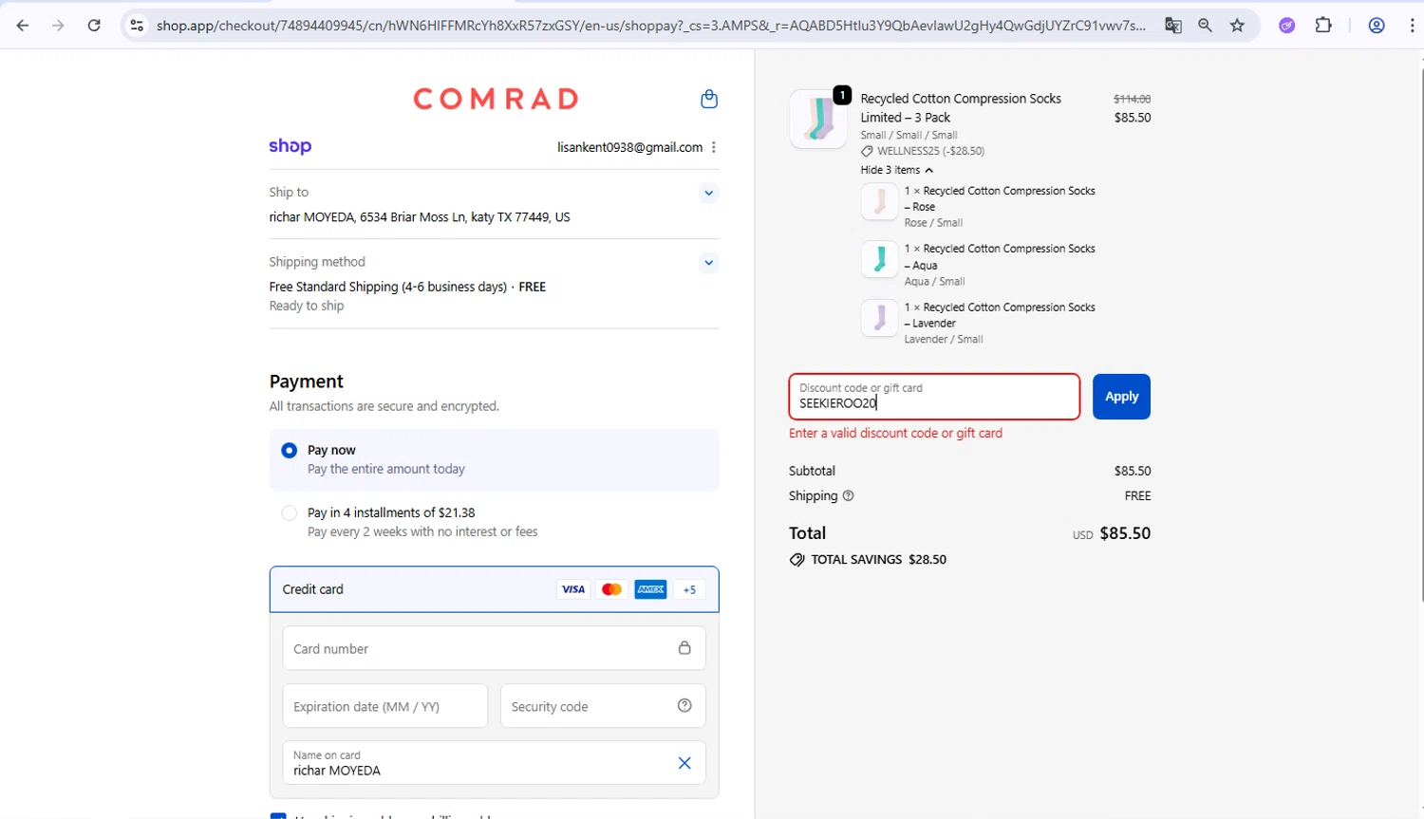Viewport: 1424px width, 819px height.
Task: Open account options next to lisankent0938@gmail.com
Action: [x=714, y=147]
